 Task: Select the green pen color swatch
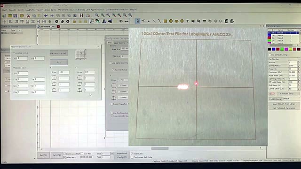(282, 49)
